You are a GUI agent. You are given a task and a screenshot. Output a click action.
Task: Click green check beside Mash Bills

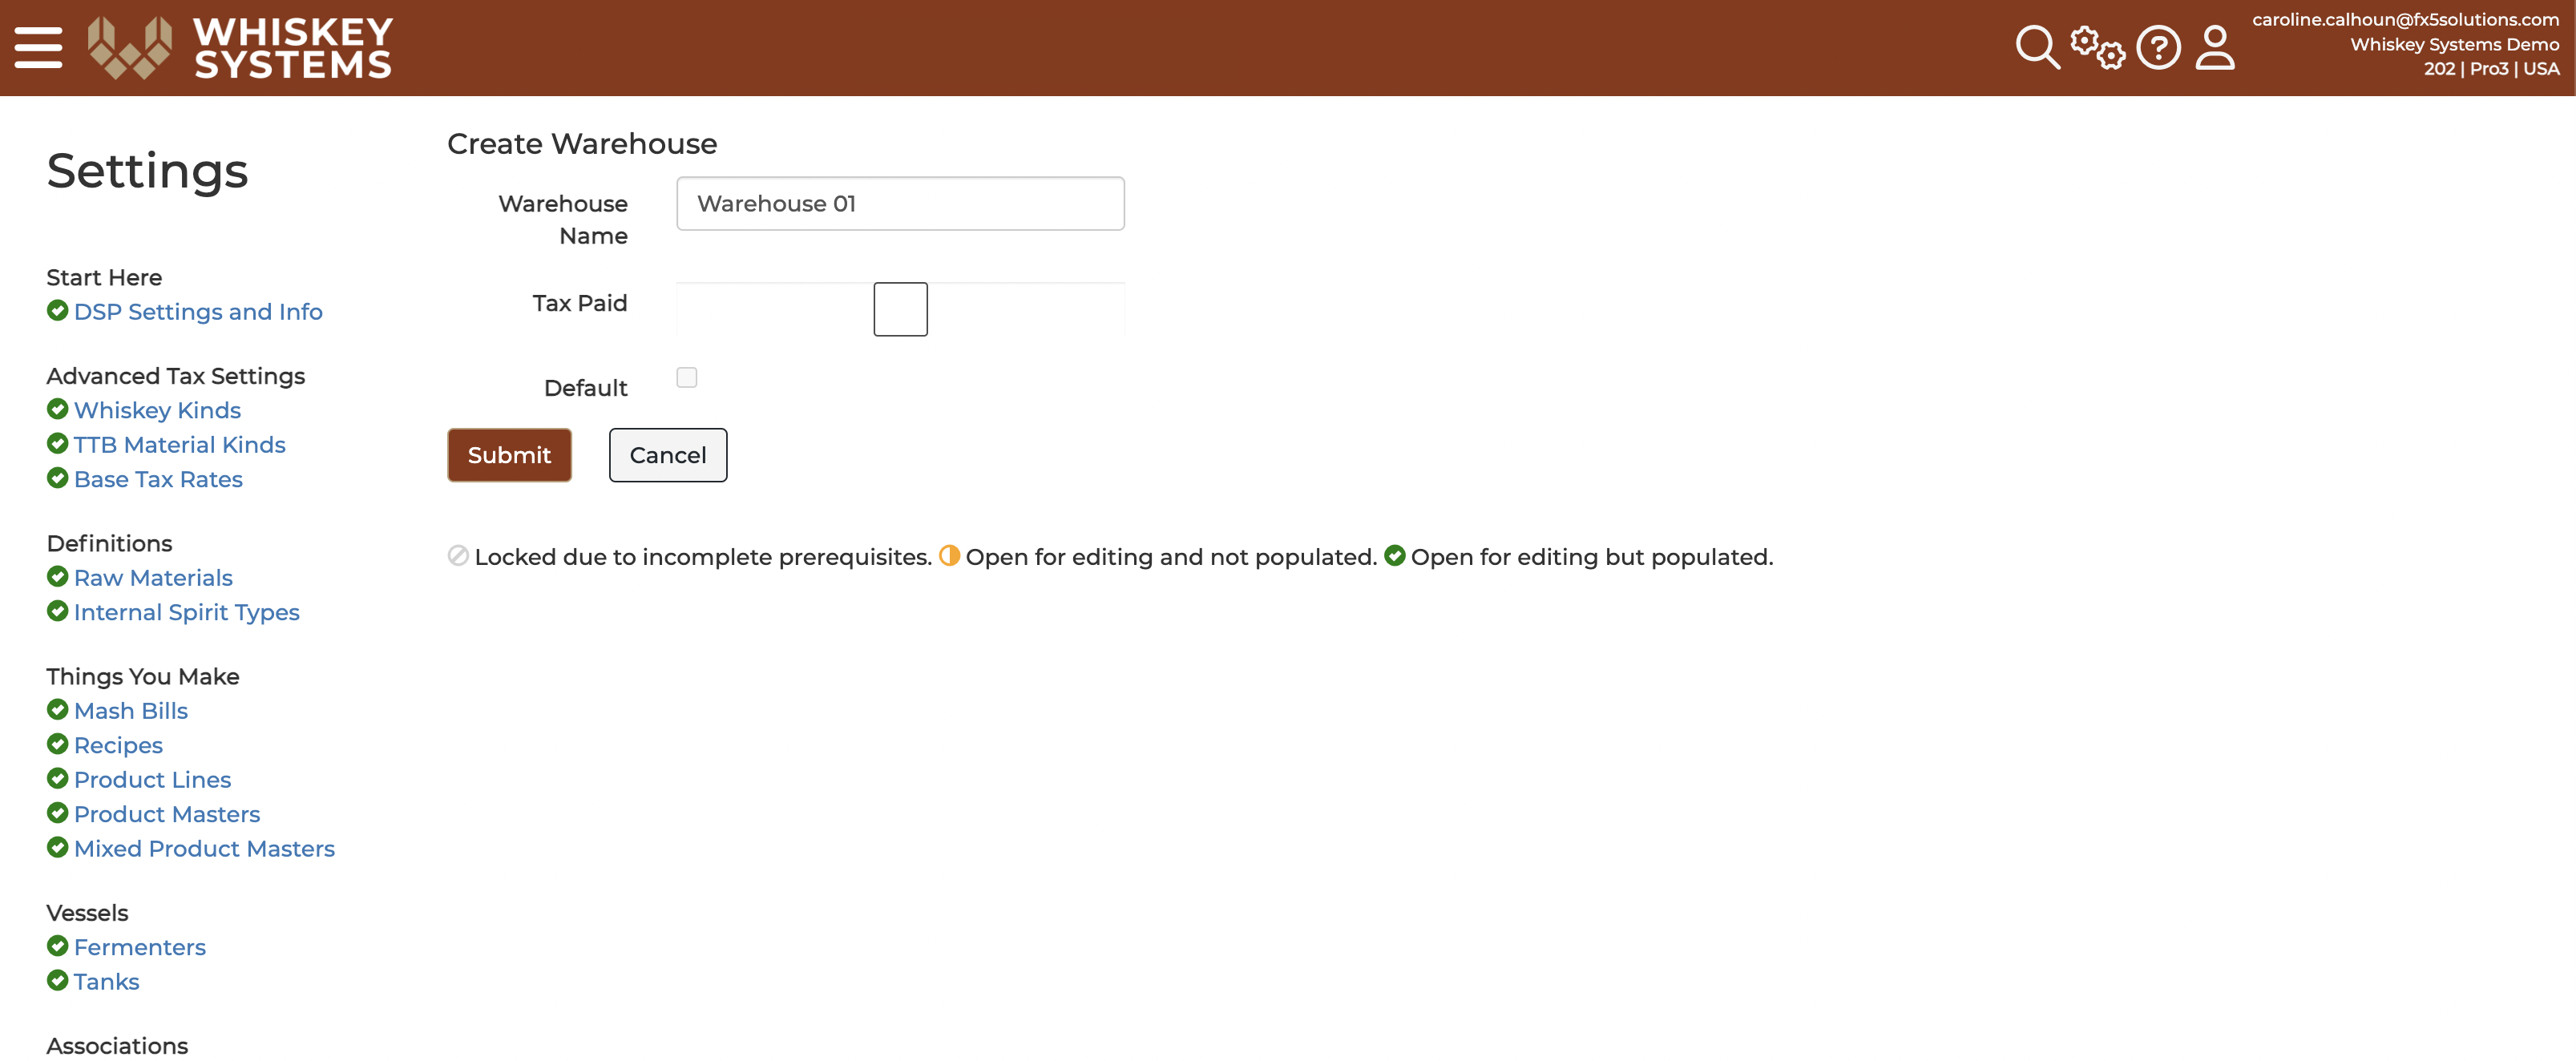[58, 710]
